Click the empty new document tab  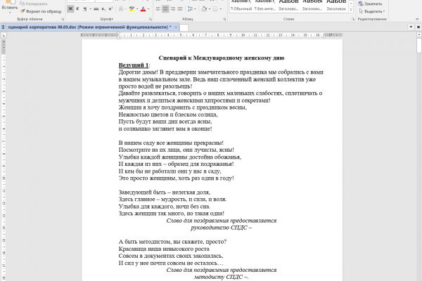(x=184, y=27)
